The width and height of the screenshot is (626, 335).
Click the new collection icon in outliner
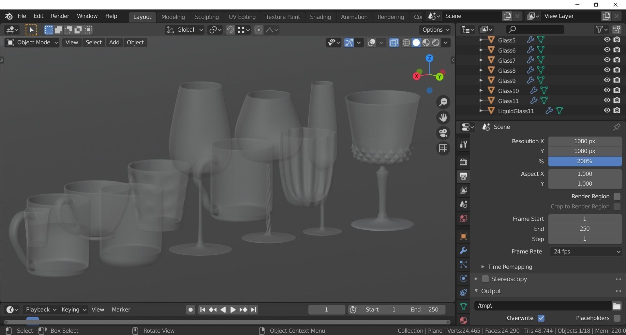click(x=617, y=30)
